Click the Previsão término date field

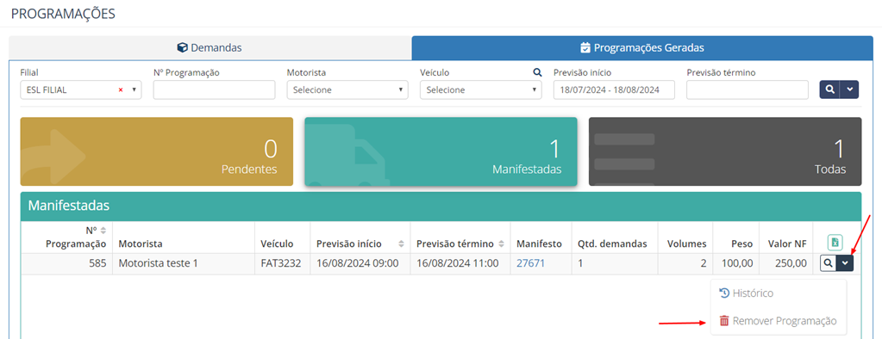point(748,89)
